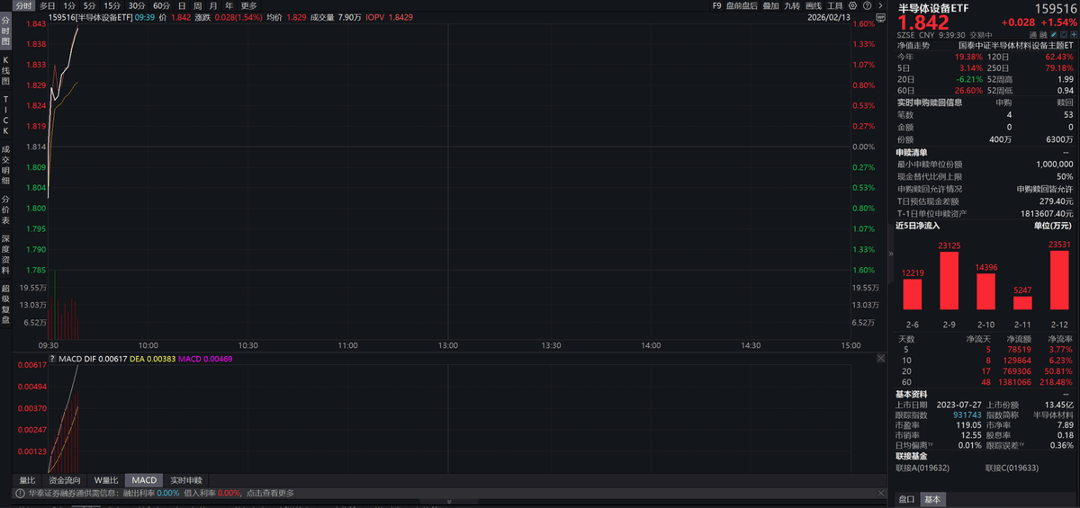Open 联接A(019632) fund link
This screenshot has height=508, width=1080.
pos(922,468)
